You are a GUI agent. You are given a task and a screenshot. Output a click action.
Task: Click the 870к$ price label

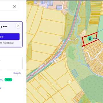pyautogui.click(x=96, y=38)
